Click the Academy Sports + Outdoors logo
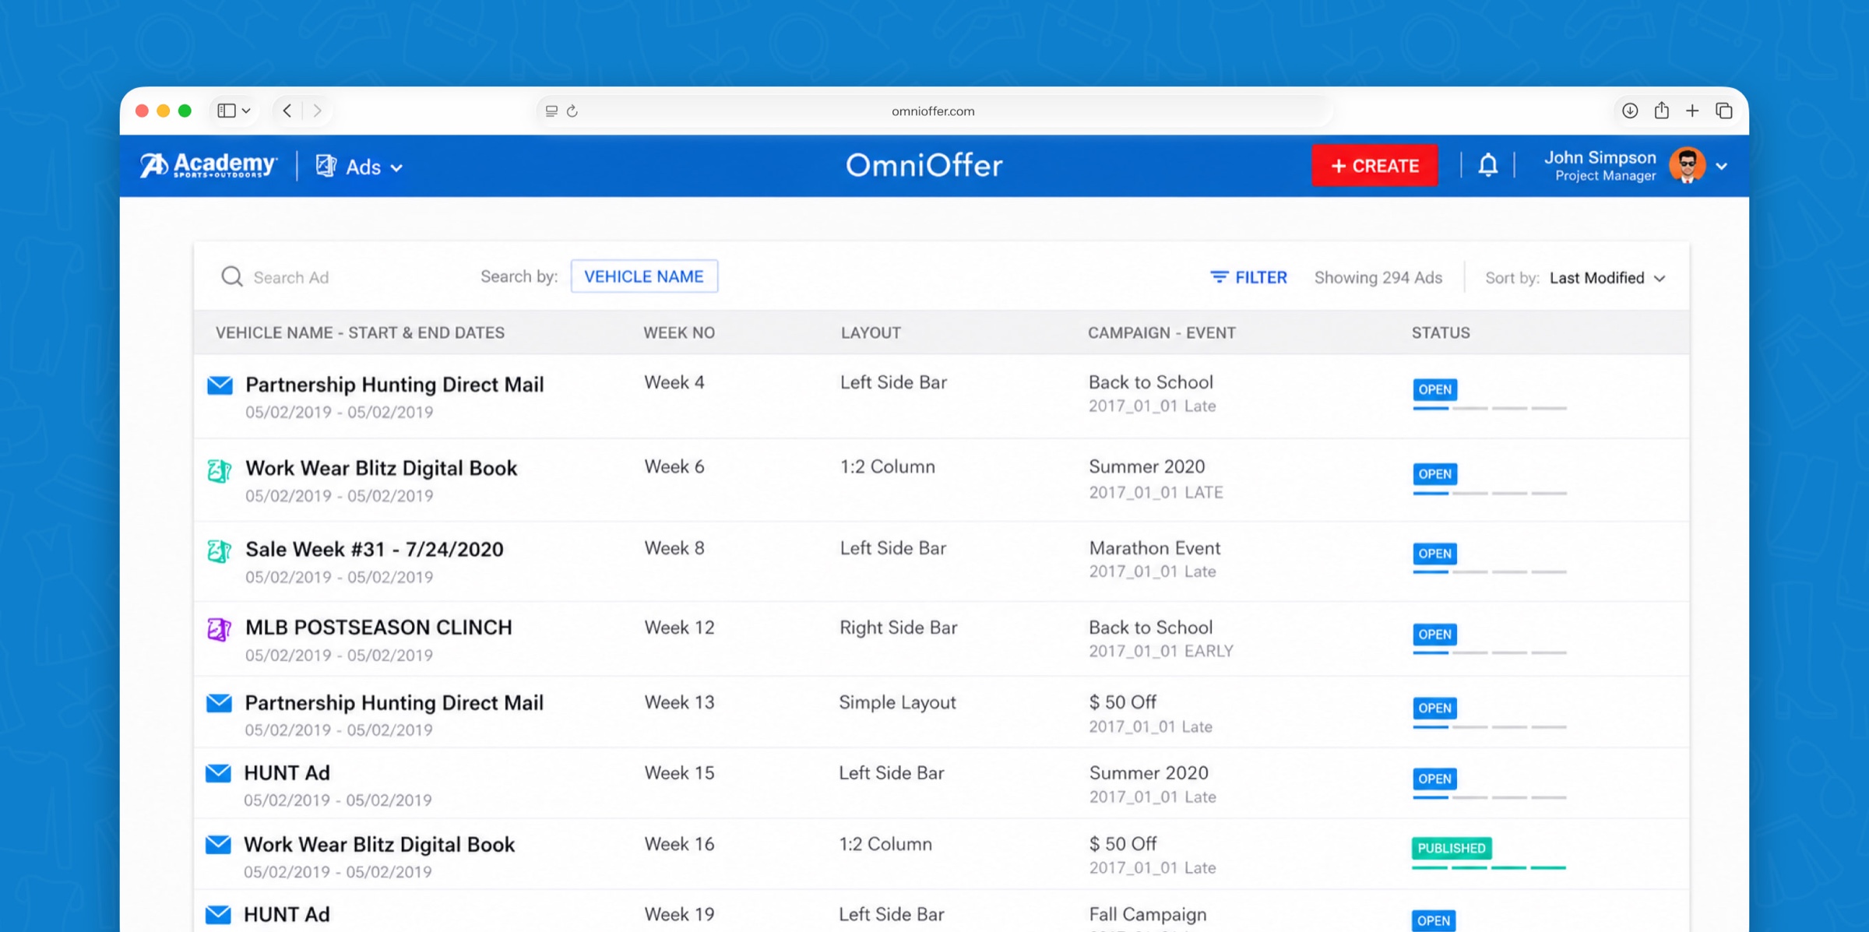Screen dimensions: 1869x932 208,165
